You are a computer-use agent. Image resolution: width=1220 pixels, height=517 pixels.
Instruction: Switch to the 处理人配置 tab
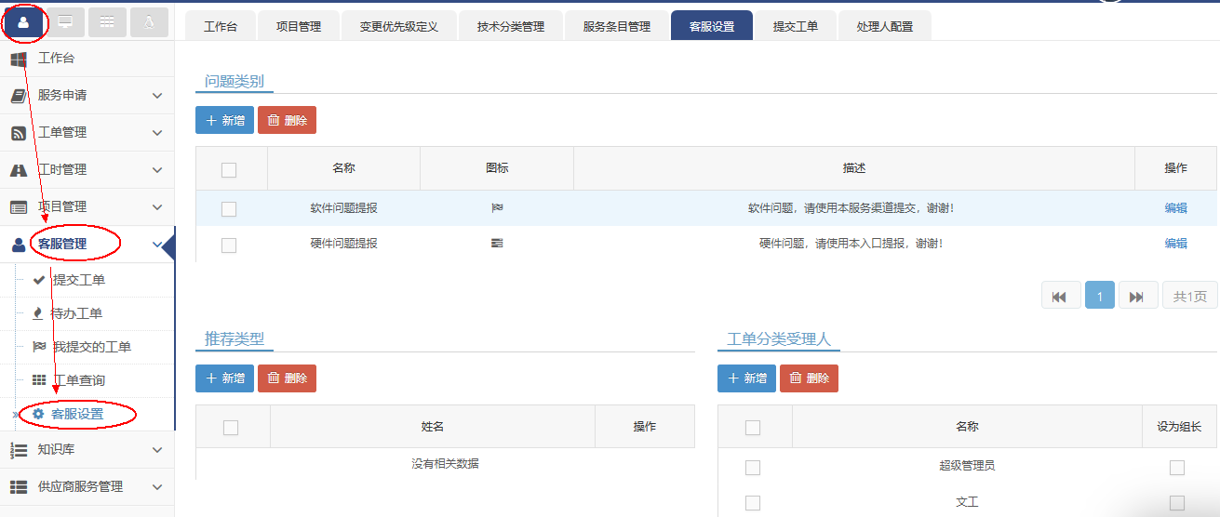click(x=884, y=27)
